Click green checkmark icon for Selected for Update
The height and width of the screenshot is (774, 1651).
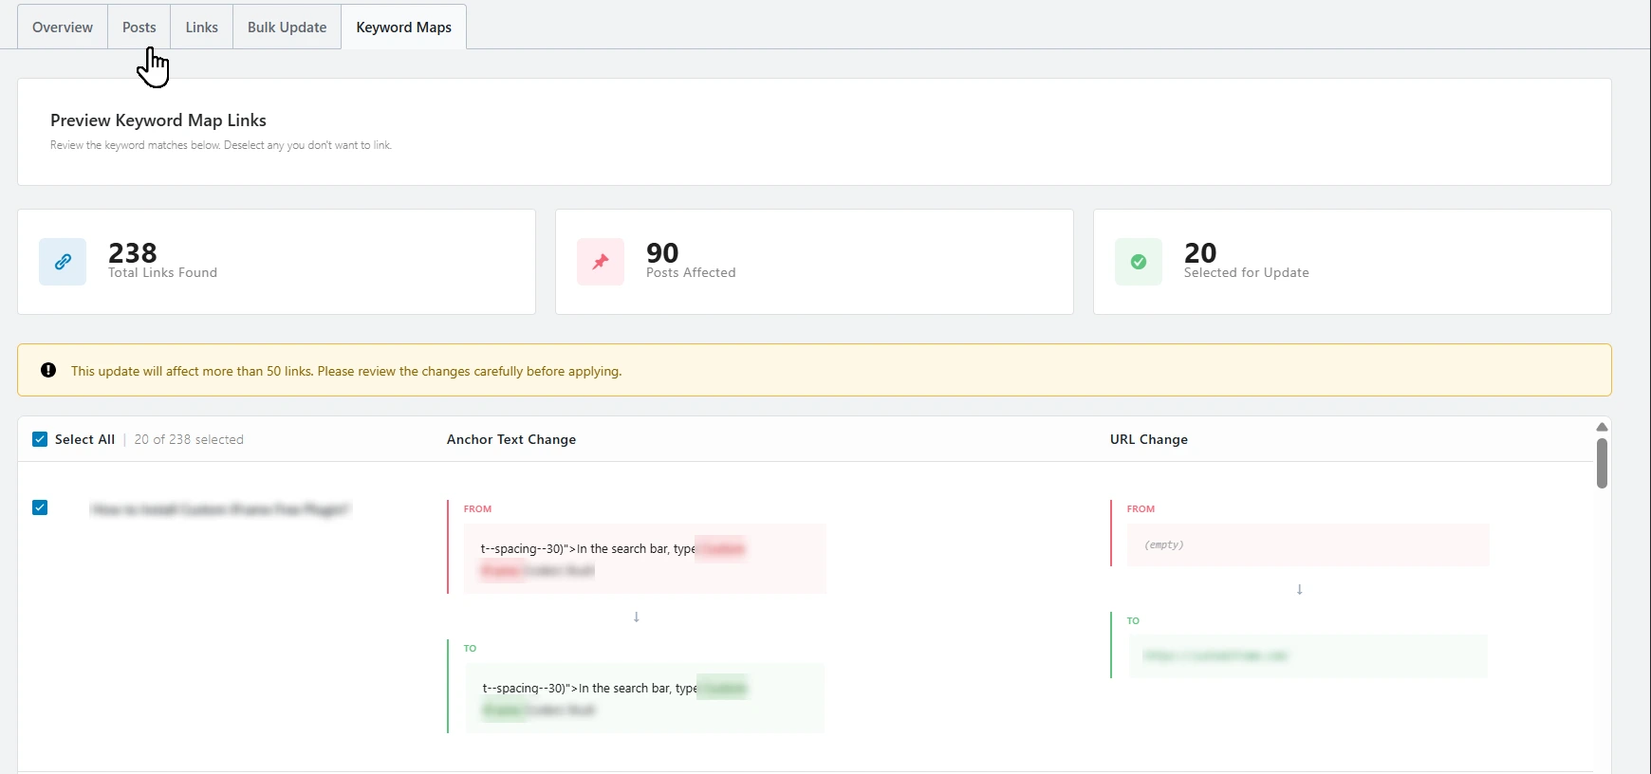[1139, 262]
